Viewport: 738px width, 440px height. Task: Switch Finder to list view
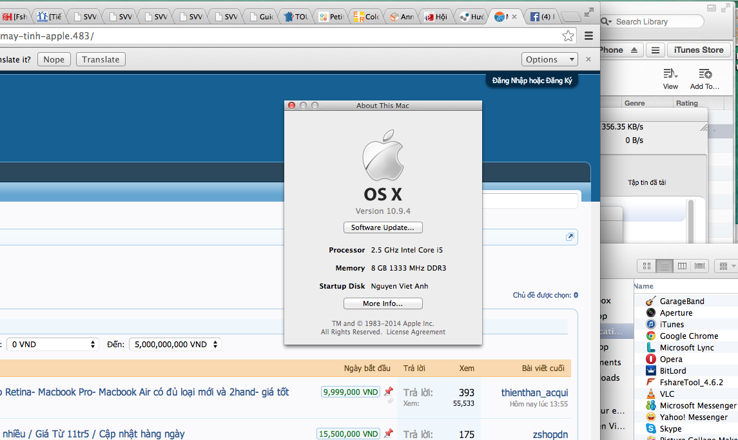coord(665,266)
